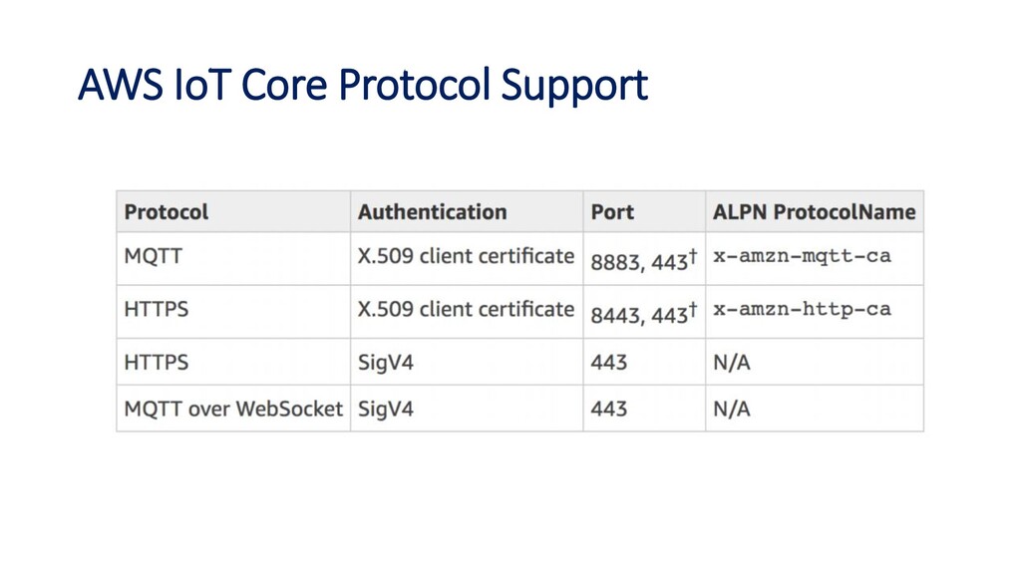Select the 8883, 443 port cell
This screenshot has width=1021, height=574.
pos(644,260)
